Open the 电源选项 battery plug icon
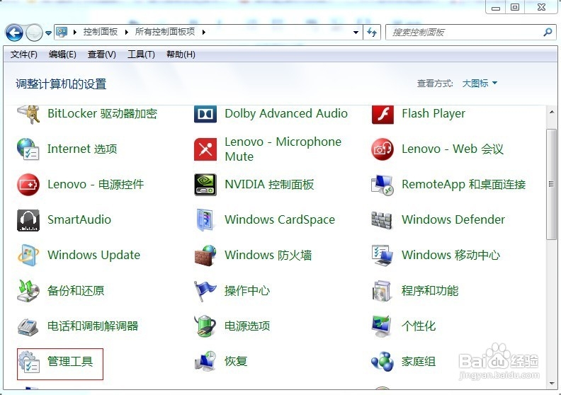Screen dimensions: 561x395 tap(205, 326)
